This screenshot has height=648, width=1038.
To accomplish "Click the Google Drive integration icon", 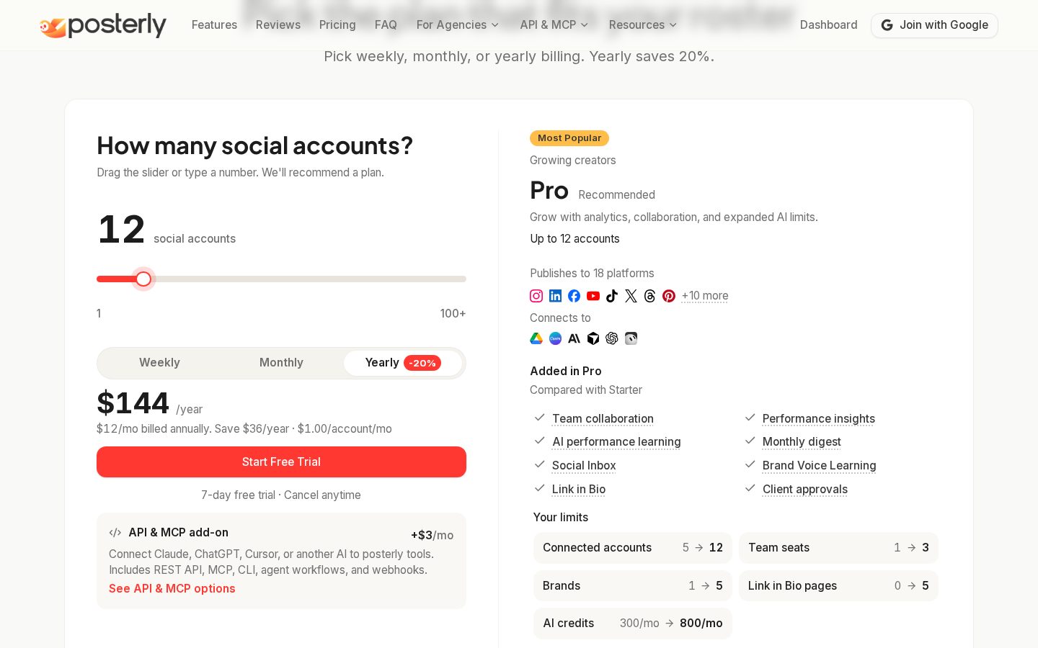I will (x=536, y=338).
